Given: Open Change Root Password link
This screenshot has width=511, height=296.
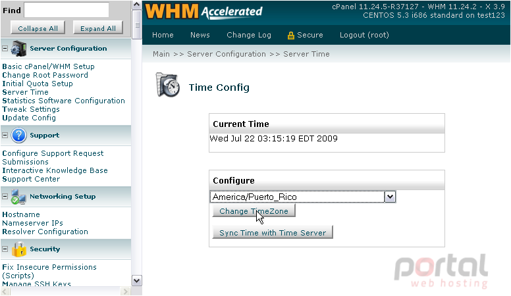Looking at the screenshot, I should [45, 75].
